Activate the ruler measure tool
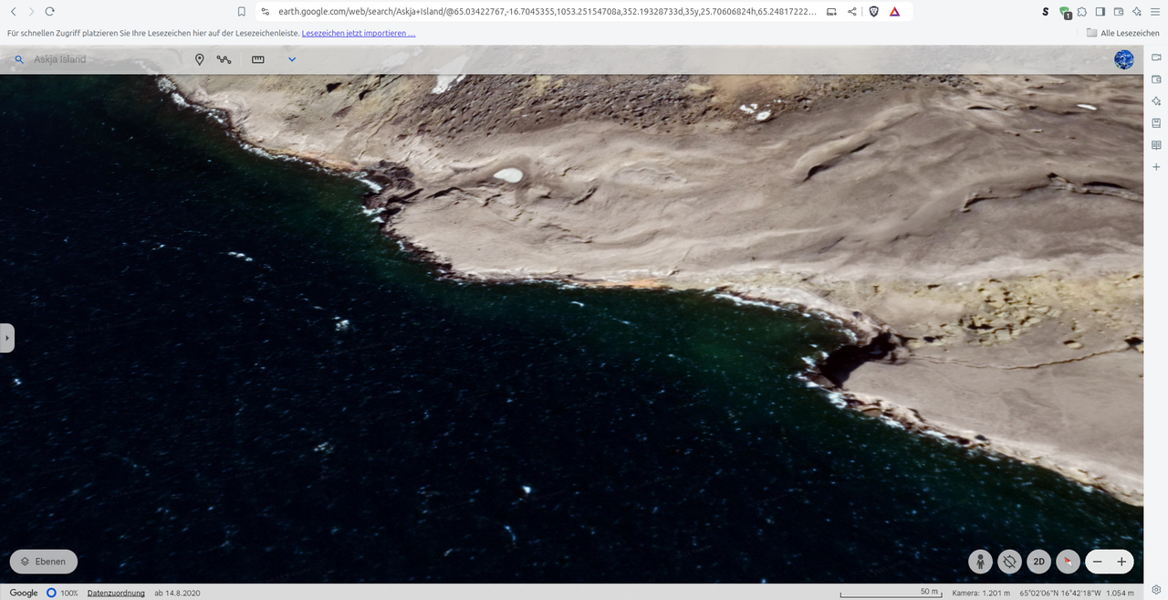 258,59
